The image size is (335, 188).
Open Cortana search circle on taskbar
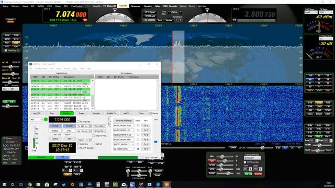13,184
